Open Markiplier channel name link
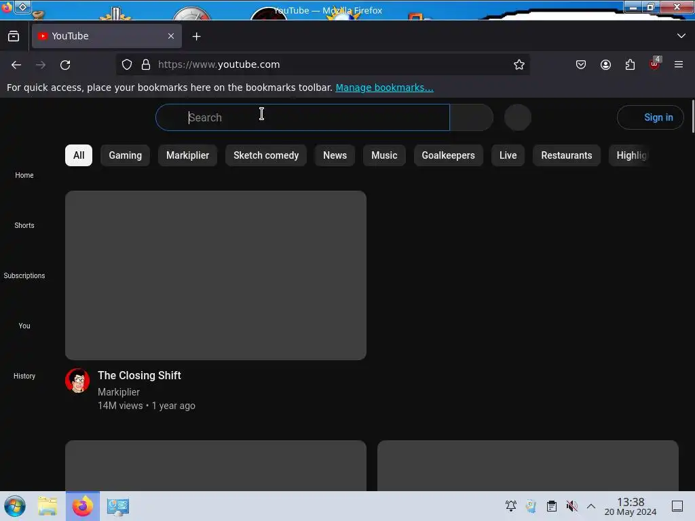Viewport: 695px width, 521px height. [x=119, y=392]
